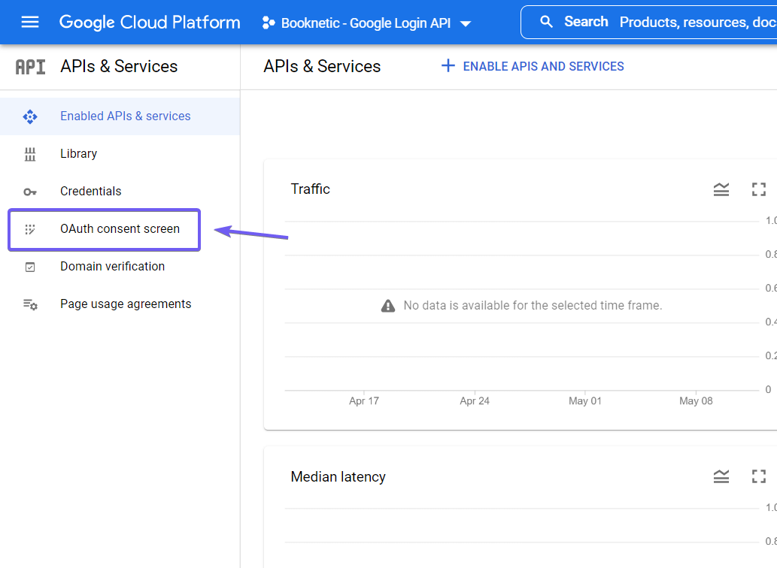Click the plus icon before ENABLE APIS AND SERVICES
Screen dimensions: 777x568
coord(448,65)
